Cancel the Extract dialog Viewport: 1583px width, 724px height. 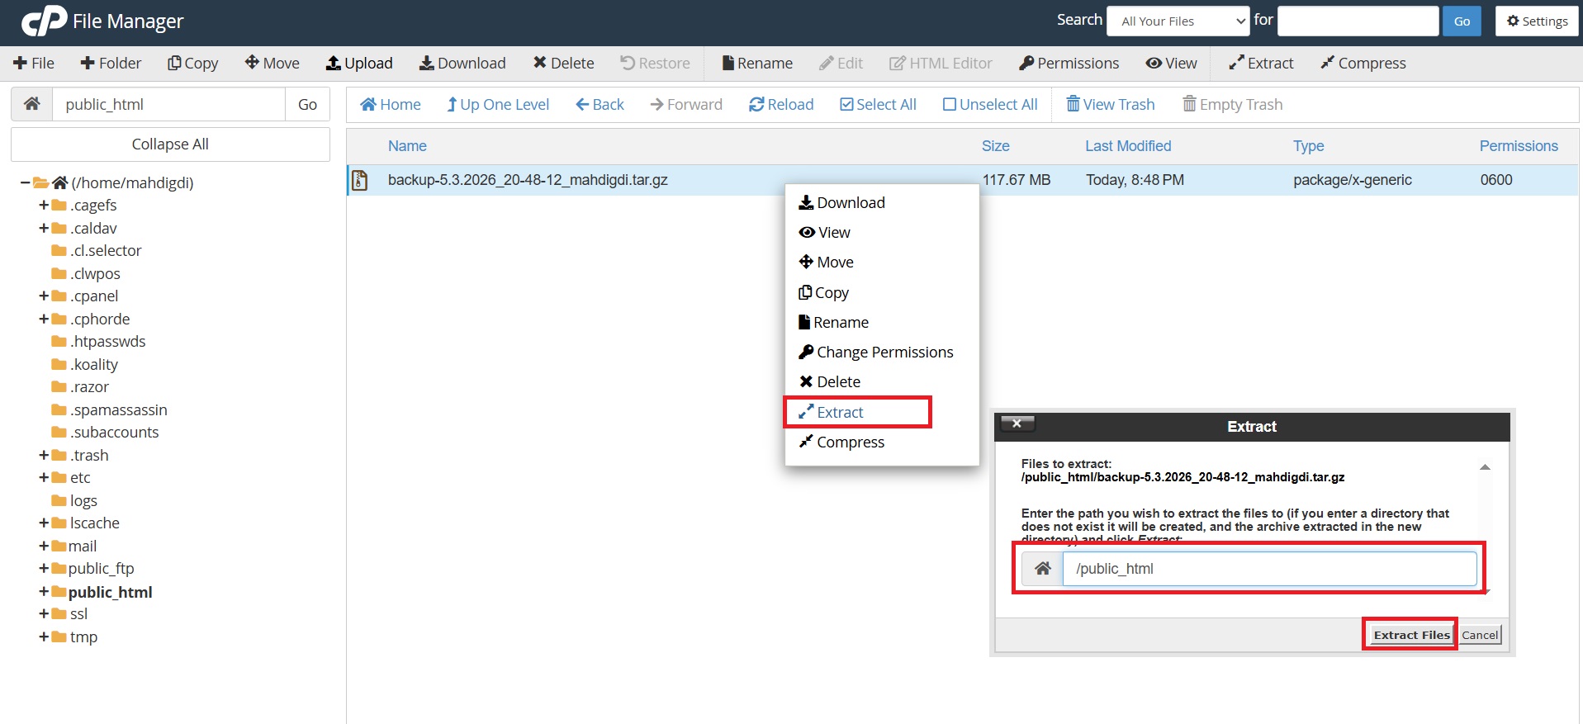1480,634
